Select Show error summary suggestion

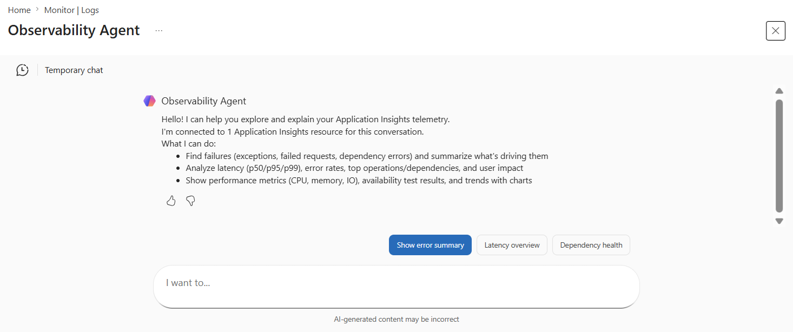point(430,245)
